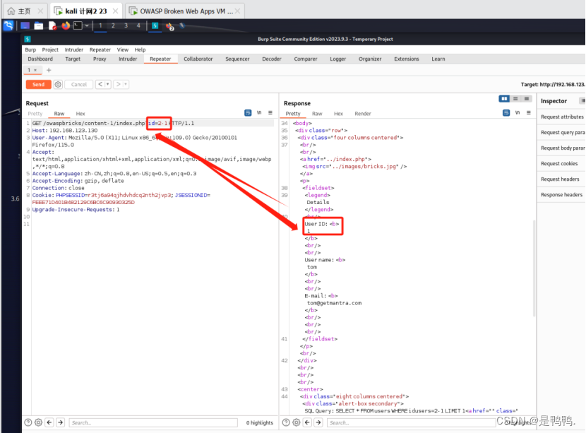The width and height of the screenshot is (586, 433).
Task: Send the Repeater request
Action: (39, 85)
